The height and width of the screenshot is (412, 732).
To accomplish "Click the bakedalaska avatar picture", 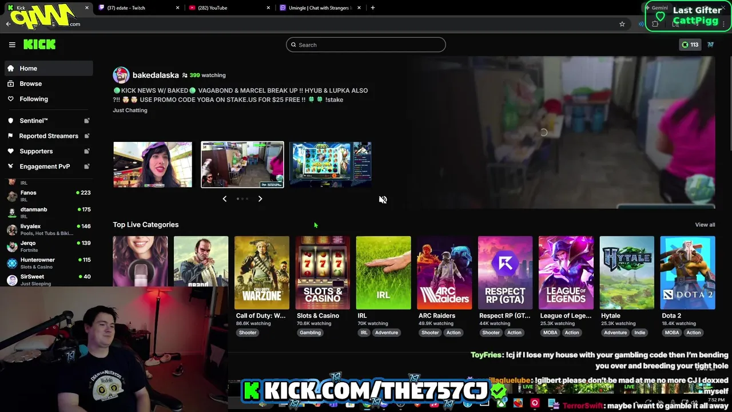I will tap(121, 75).
